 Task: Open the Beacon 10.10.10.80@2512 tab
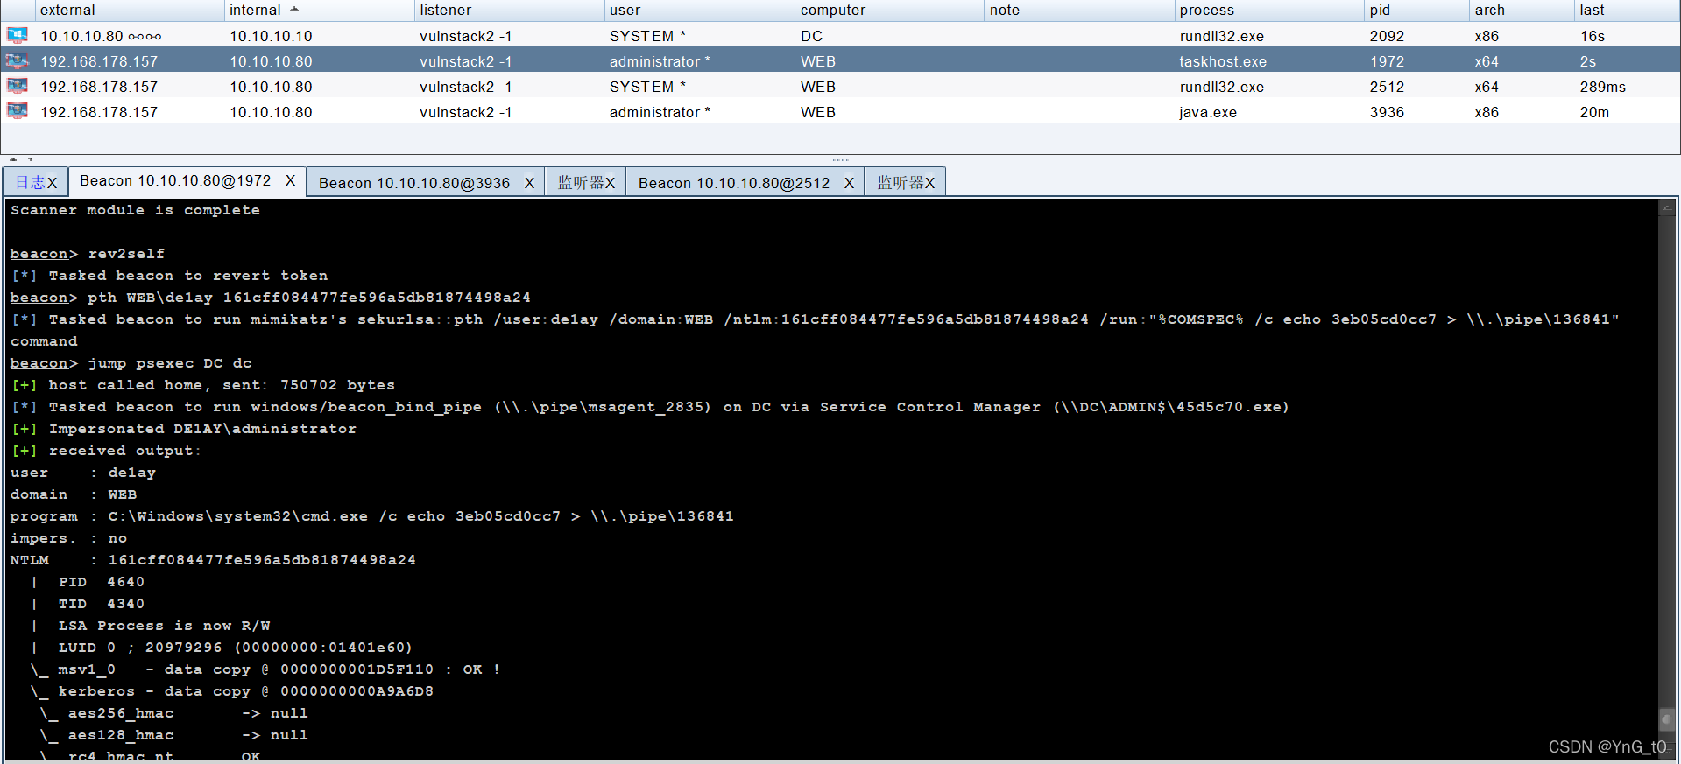[734, 183]
